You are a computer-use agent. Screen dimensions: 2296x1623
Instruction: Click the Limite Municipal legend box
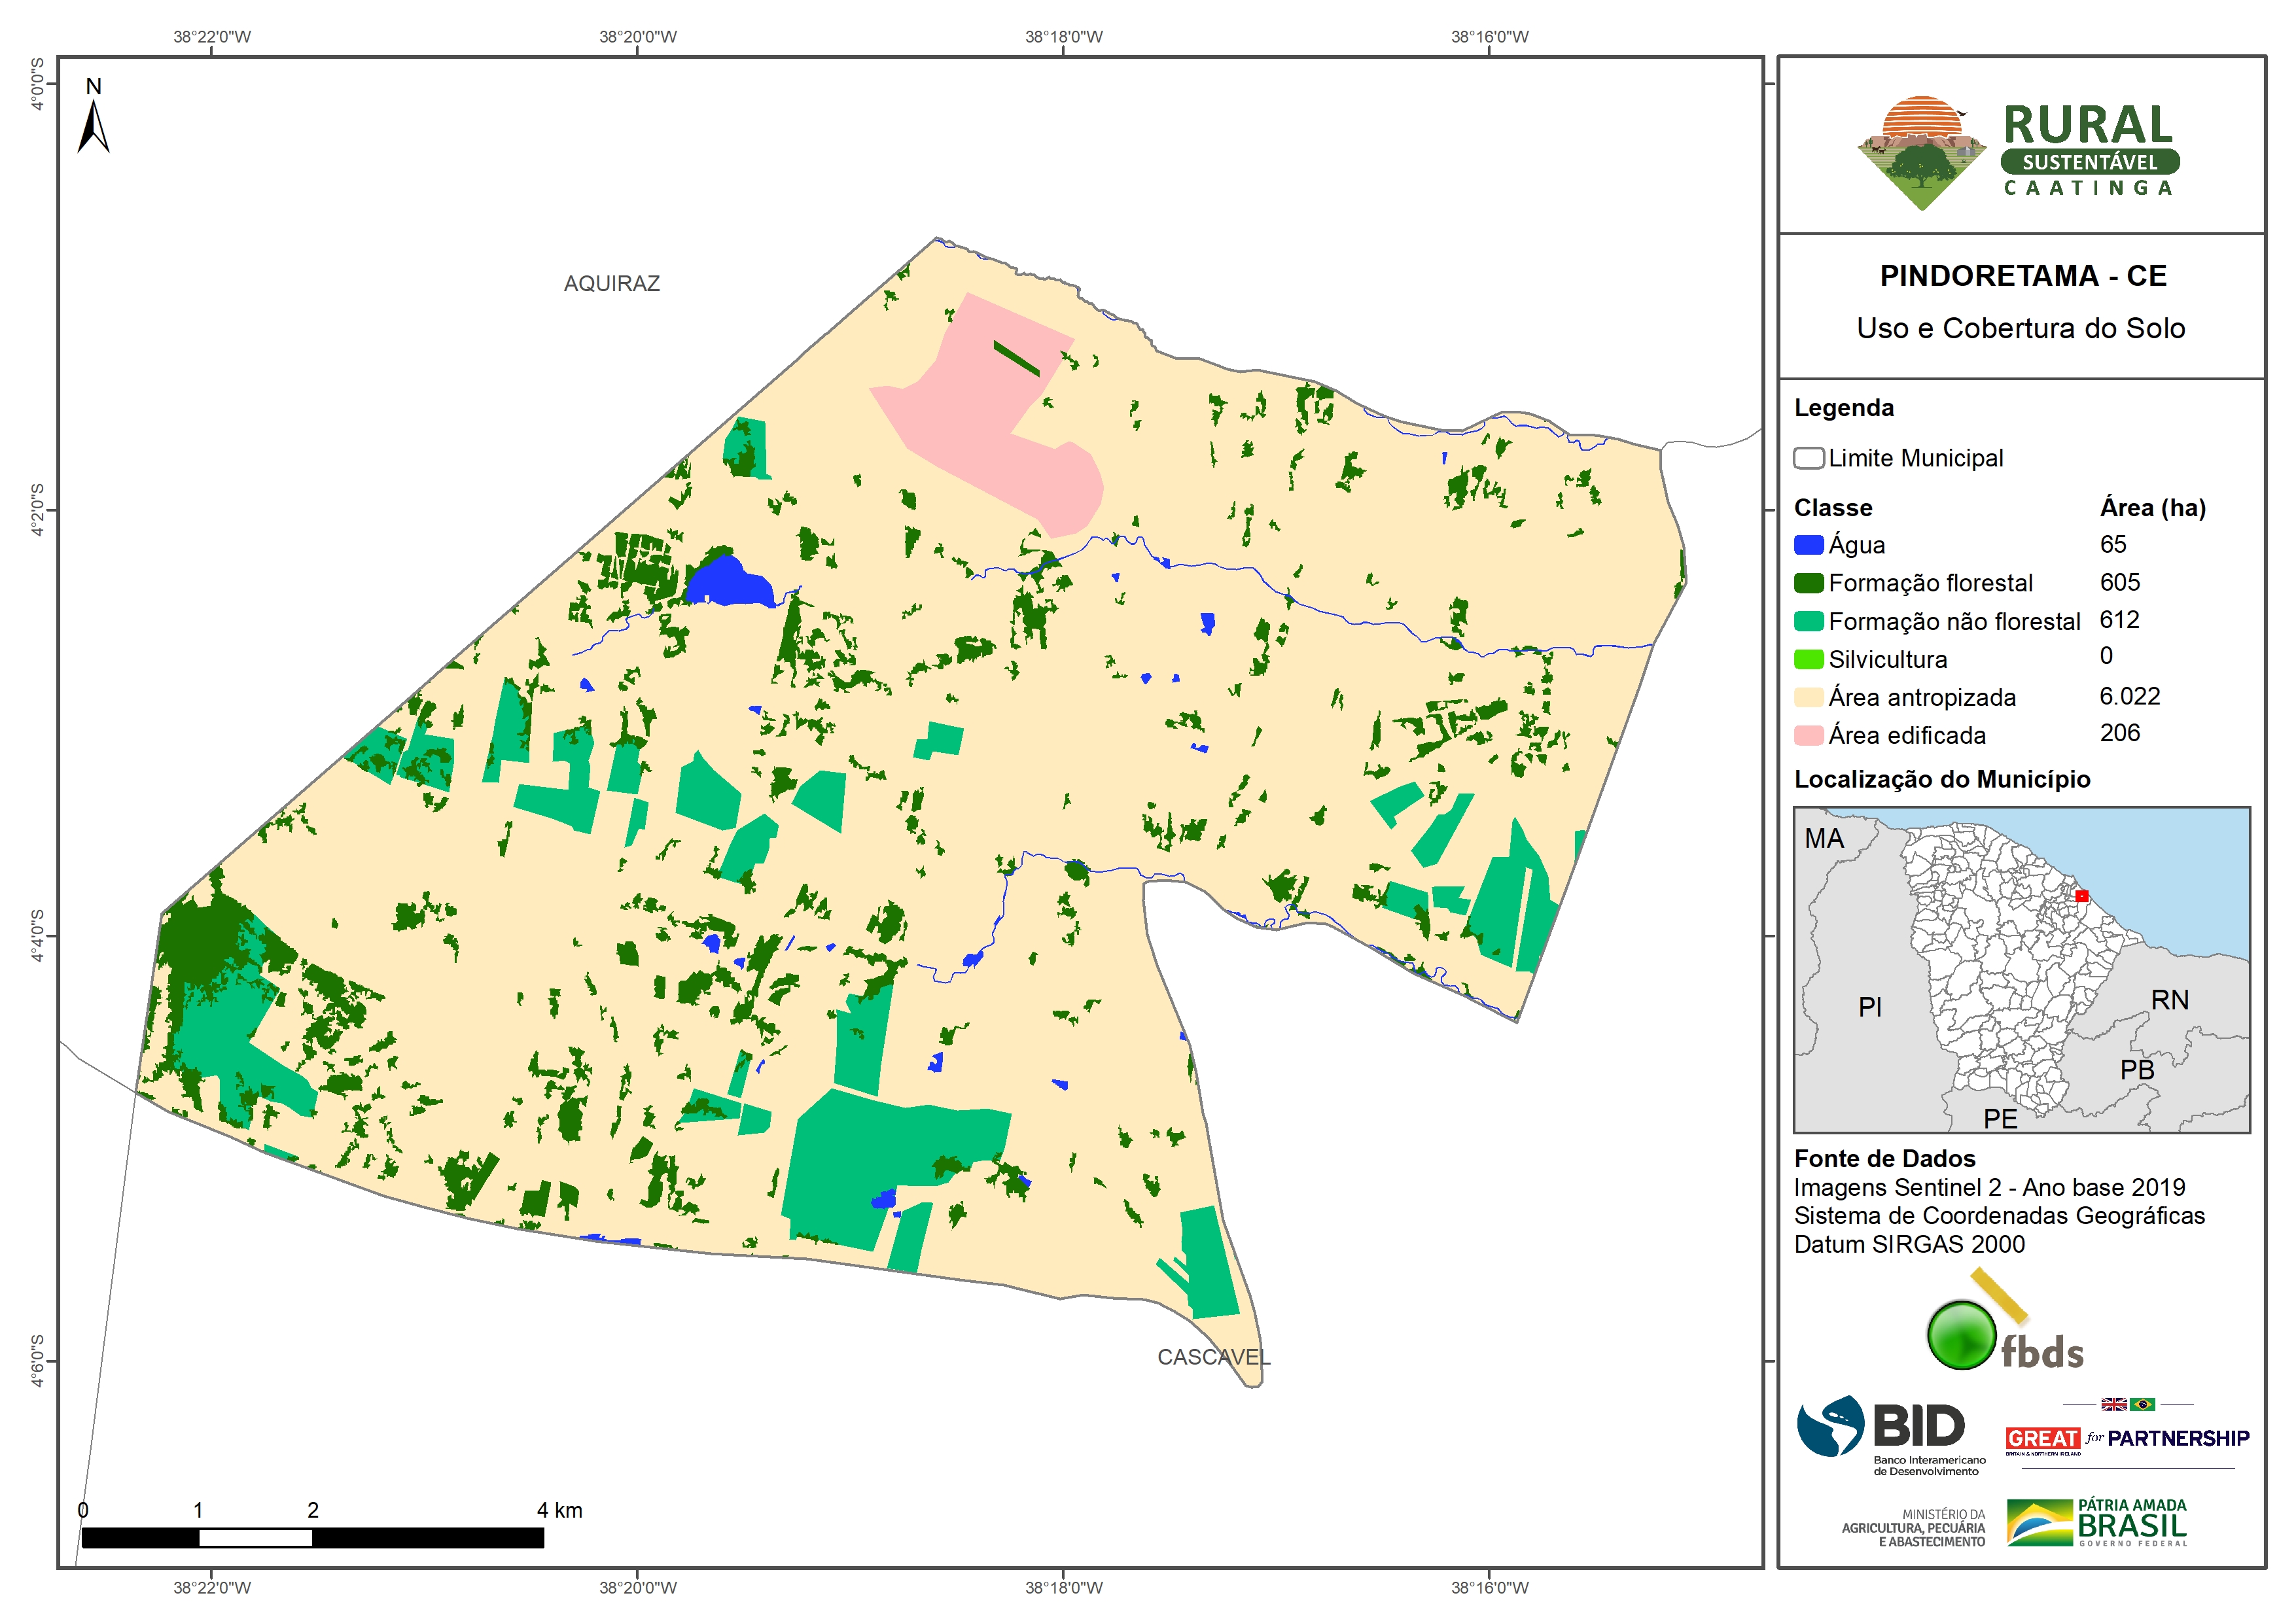(1808, 458)
